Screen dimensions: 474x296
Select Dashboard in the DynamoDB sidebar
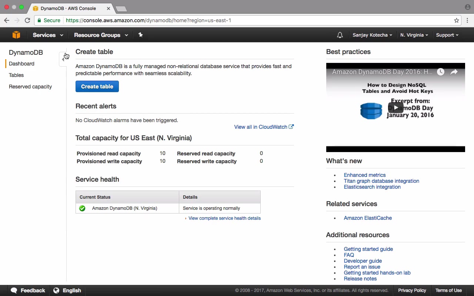point(21,64)
